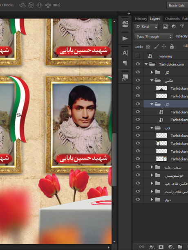The height and width of the screenshot is (250, 188).
Task: Select the 3D Zoom camera mode icon
Action: click(x=57, y=5)
